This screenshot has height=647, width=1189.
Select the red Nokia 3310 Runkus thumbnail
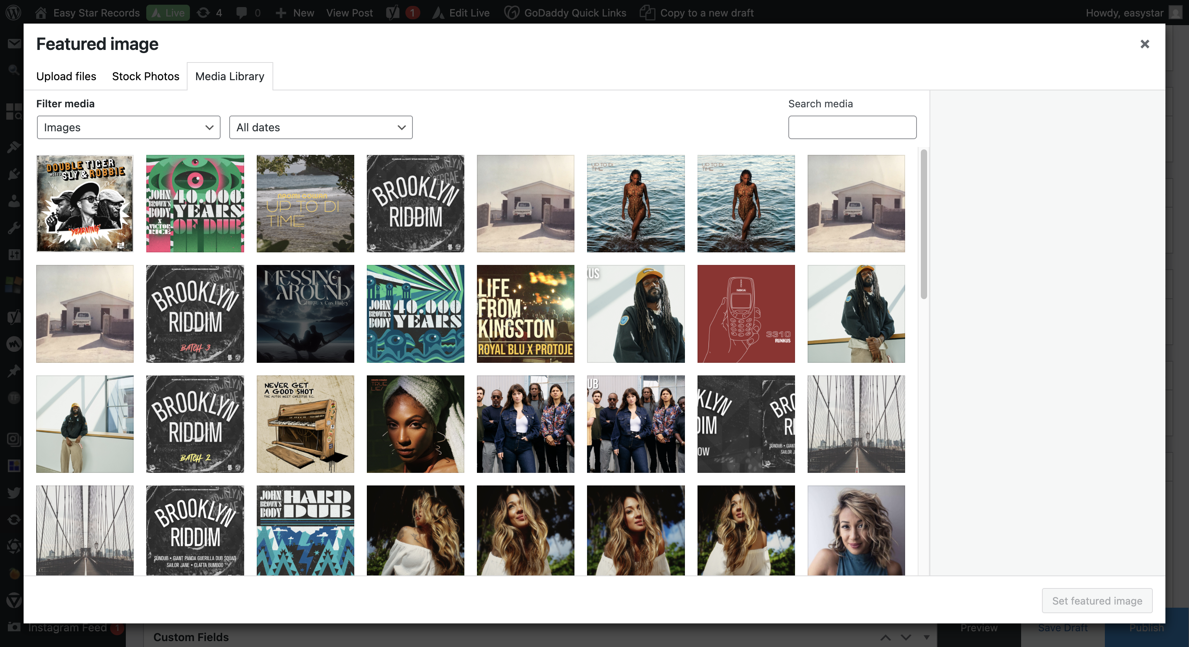click(x=745, y=314)
